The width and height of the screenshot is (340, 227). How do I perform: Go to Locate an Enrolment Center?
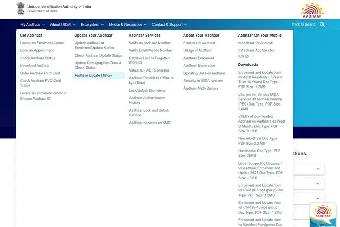[x=42, y=43]
